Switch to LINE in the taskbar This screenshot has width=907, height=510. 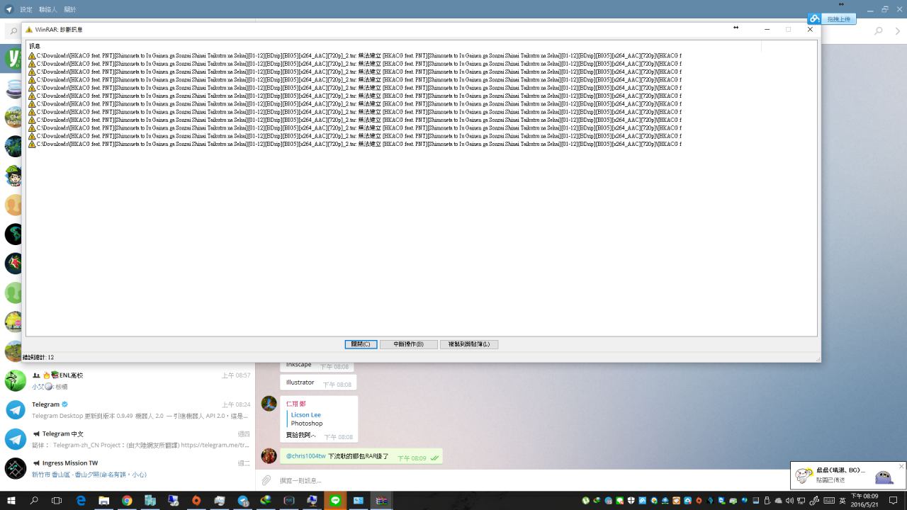point(335,500)
